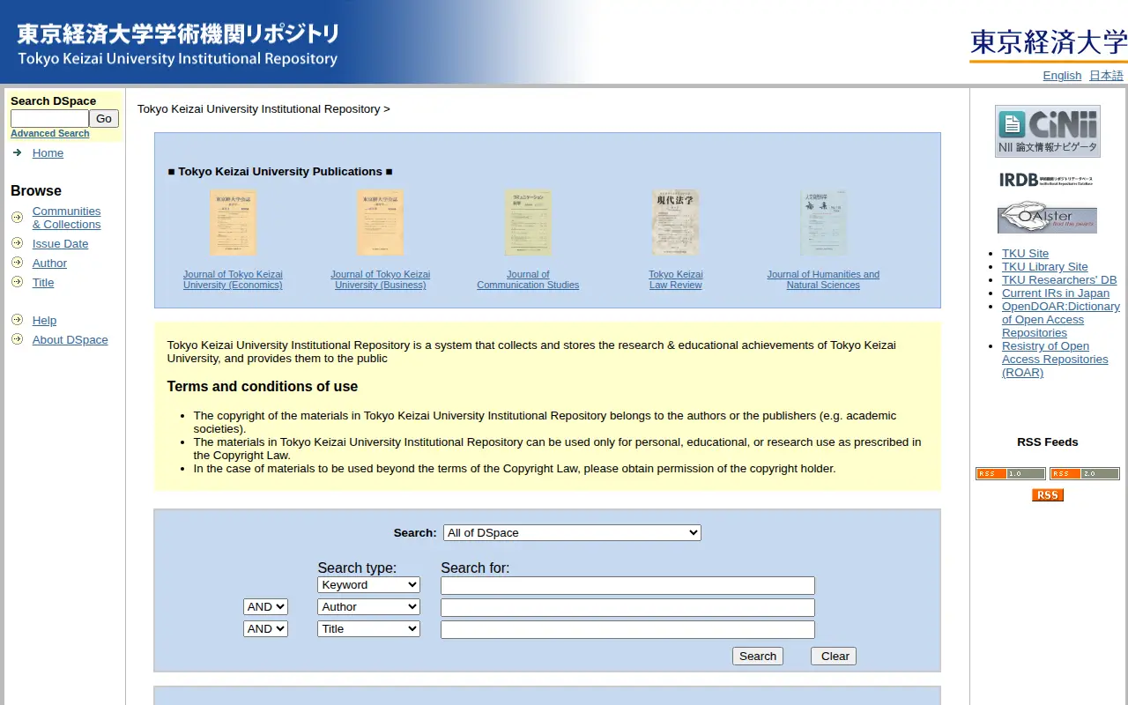Subscribe via RSS 2.0 badge
This screenshot has height=705, width=1128.
point(1085,474)
